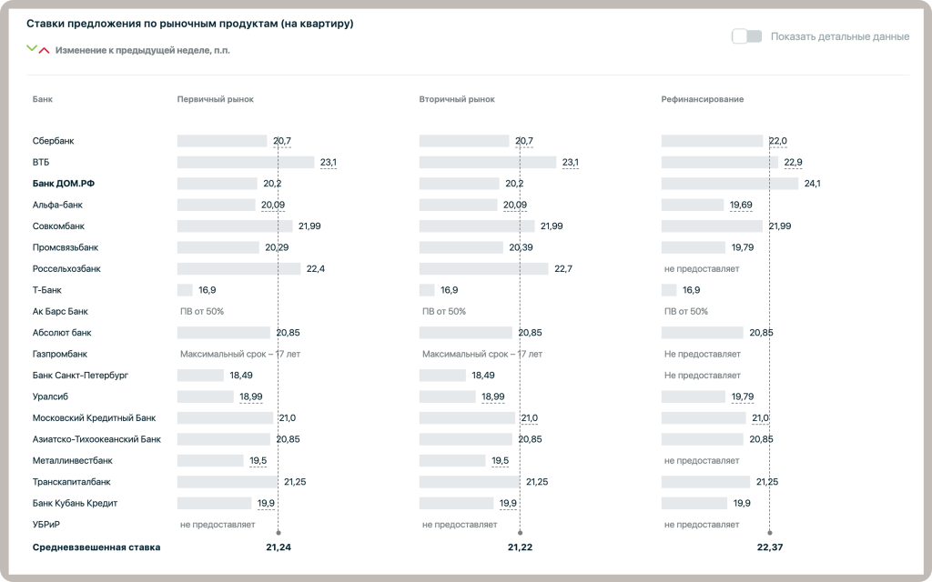The width and height of the screenshot is (932, 582).
Task: Click the green down-arrow change icon
Action: (x=33, y=49)
